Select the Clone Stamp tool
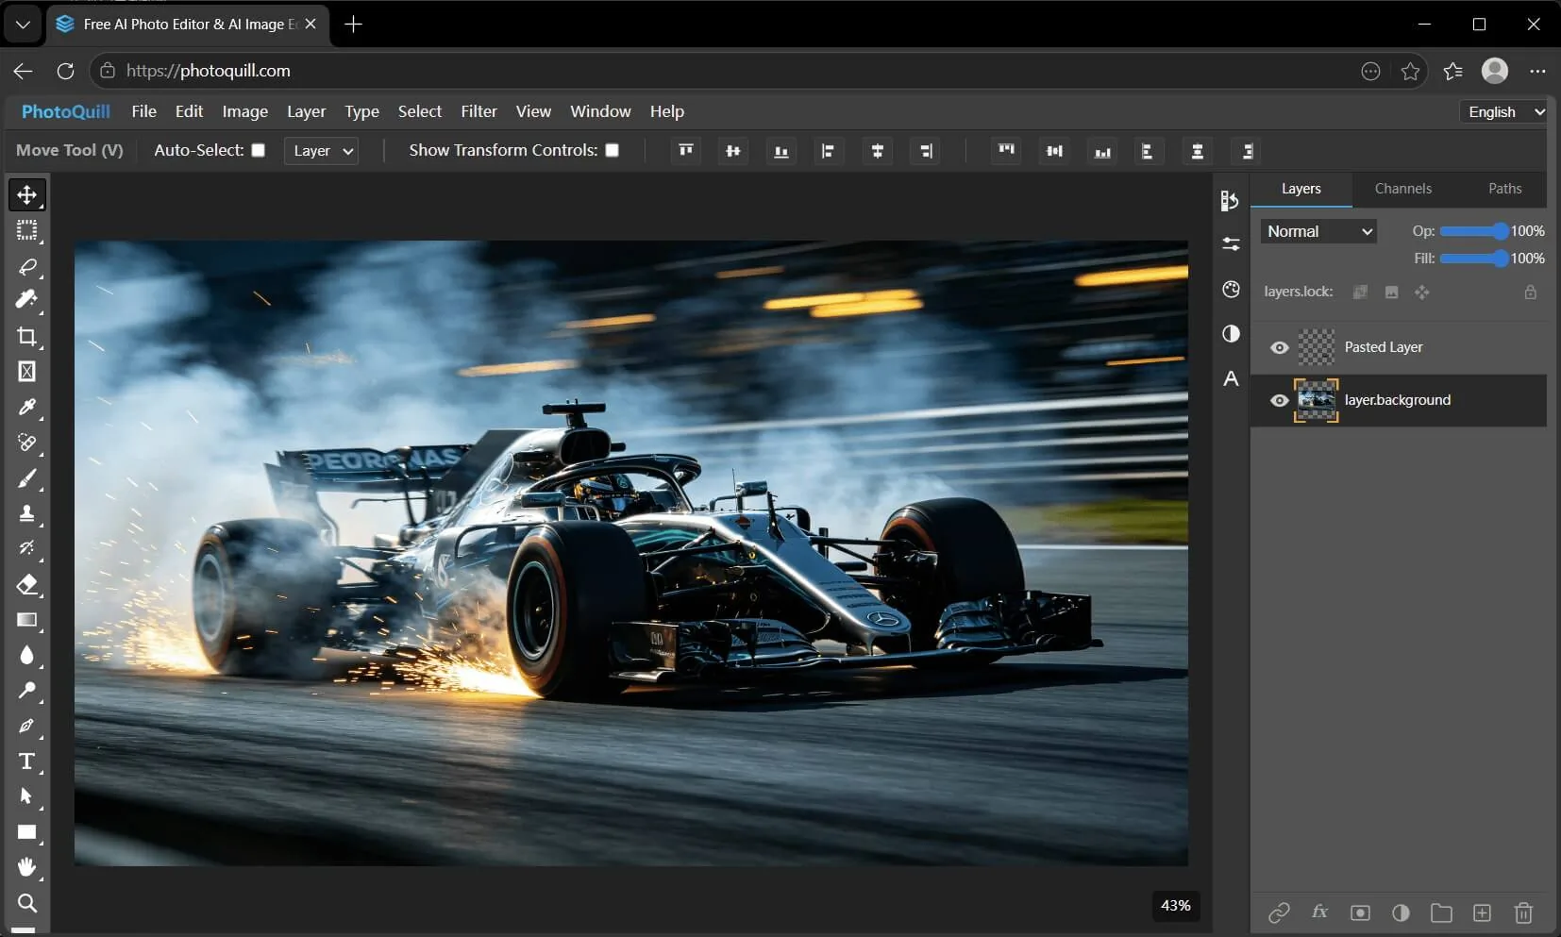This screenshot has width=1561, height=937. point(26,513)
